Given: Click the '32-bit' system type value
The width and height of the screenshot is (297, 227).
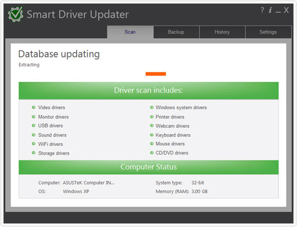Looking at the screenshot, I should (198, 183).
